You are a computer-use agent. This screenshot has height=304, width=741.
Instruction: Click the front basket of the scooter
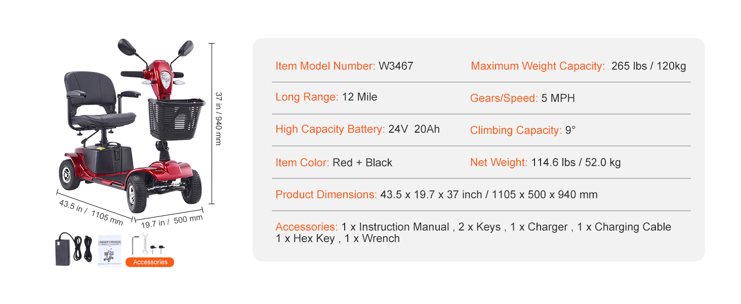coord(176,119)
